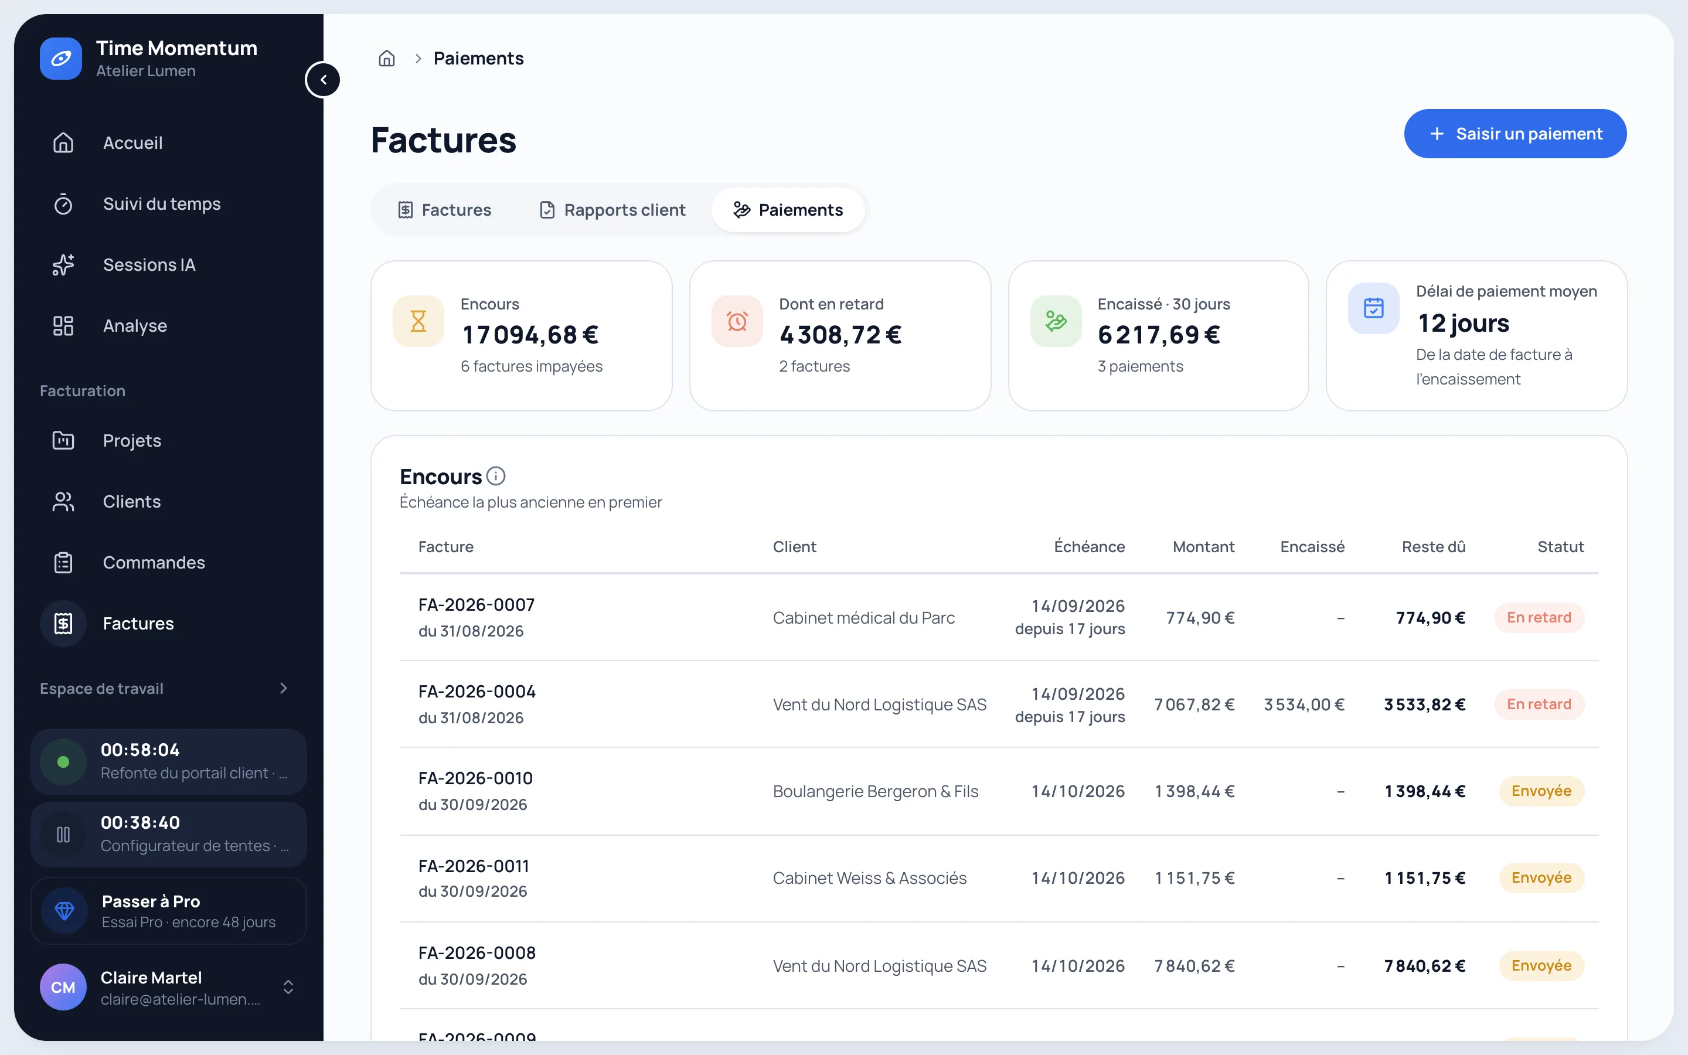Click the calendar icon on Délai de paiement moyen

[x=1373, y=308]
